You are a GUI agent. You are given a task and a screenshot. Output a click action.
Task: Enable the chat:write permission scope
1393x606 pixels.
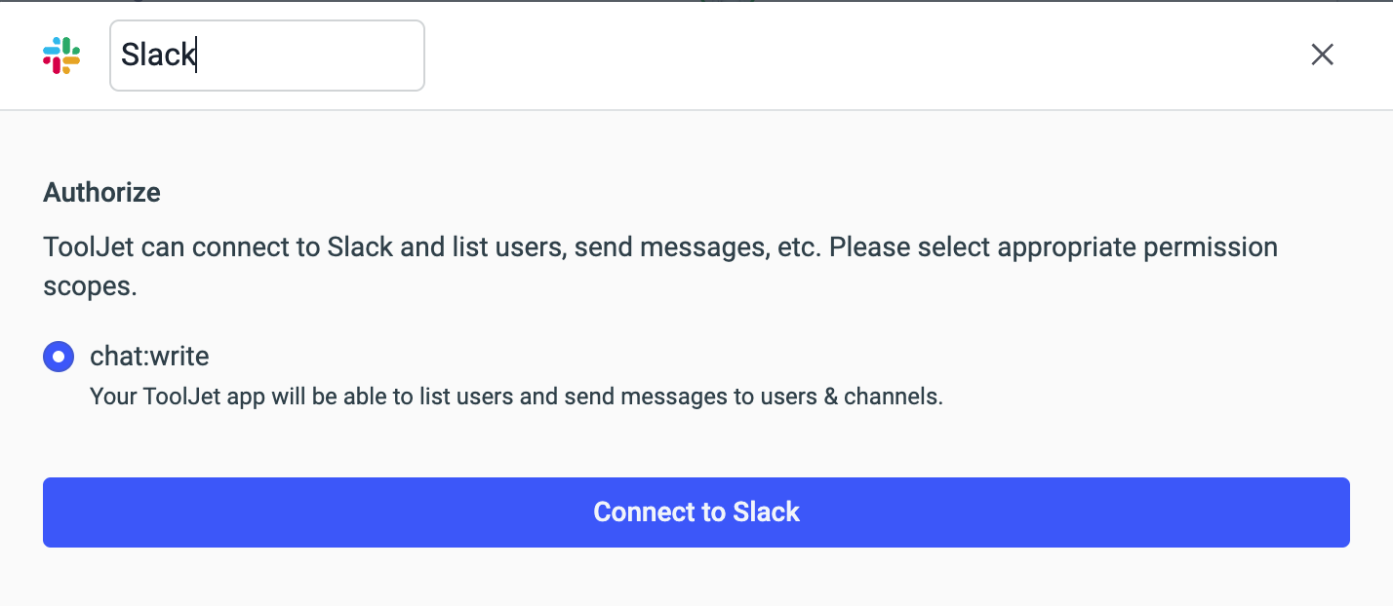[59, 357]
